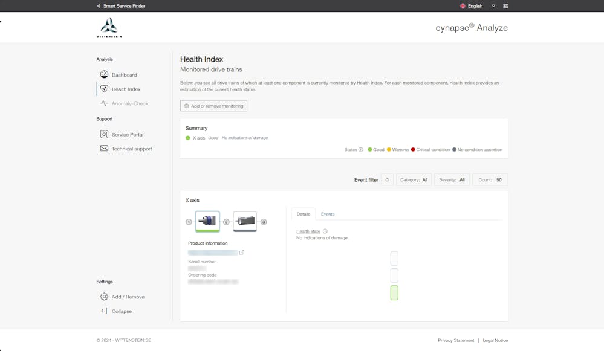Select X axis in Summary
Screen dimensions: 604x351
pos(199,138)
